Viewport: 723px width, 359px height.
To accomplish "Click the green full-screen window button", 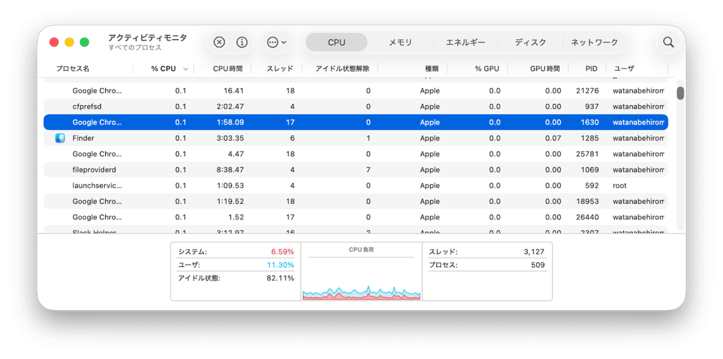I will [x=84, y=42].
